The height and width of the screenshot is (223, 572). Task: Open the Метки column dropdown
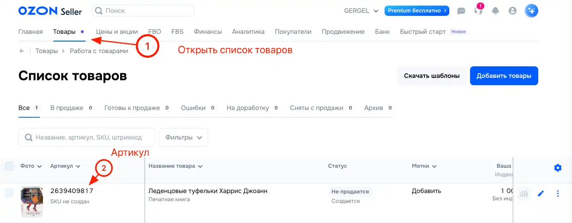pyautogui.click(x=424, y=166)
